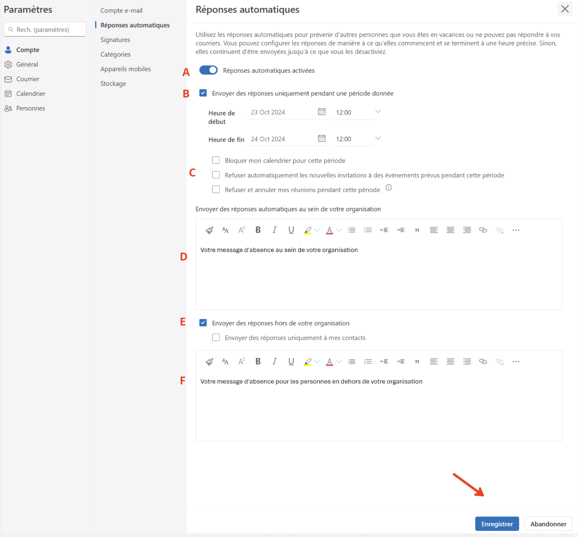Click Format painter icon in first editor
578x537 pixels.
click(x=209, y=230)
